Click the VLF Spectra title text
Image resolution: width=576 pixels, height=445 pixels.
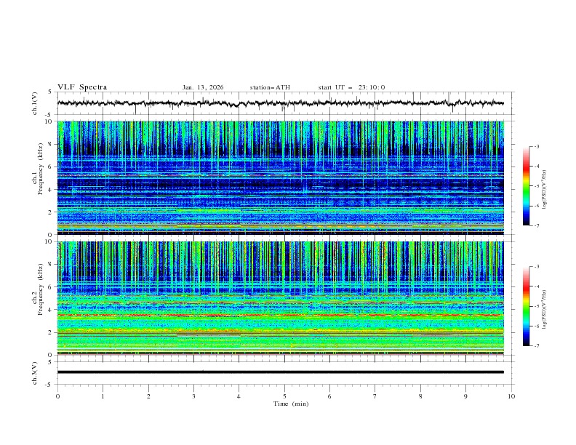(x=82, y=87)
